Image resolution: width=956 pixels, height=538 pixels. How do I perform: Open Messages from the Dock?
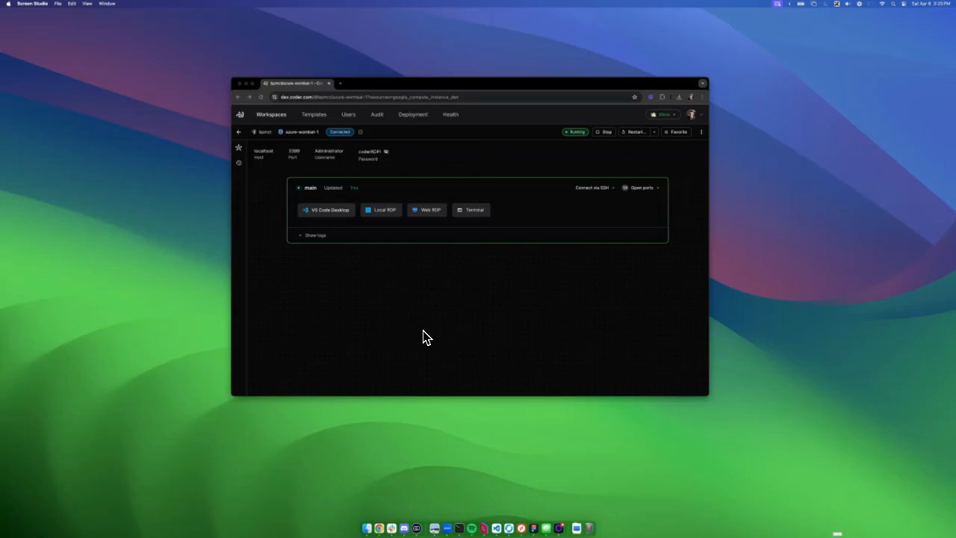(x=547, y=528)
